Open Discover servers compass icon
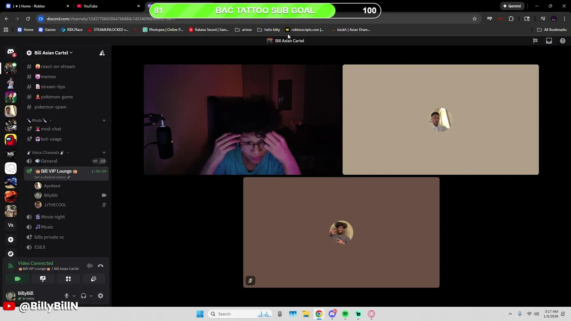Image resolution: width=571 pixels, height=321 pixels. coord(11,254)
